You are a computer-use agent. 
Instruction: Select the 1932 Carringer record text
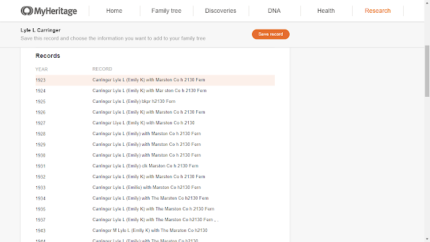148,176
